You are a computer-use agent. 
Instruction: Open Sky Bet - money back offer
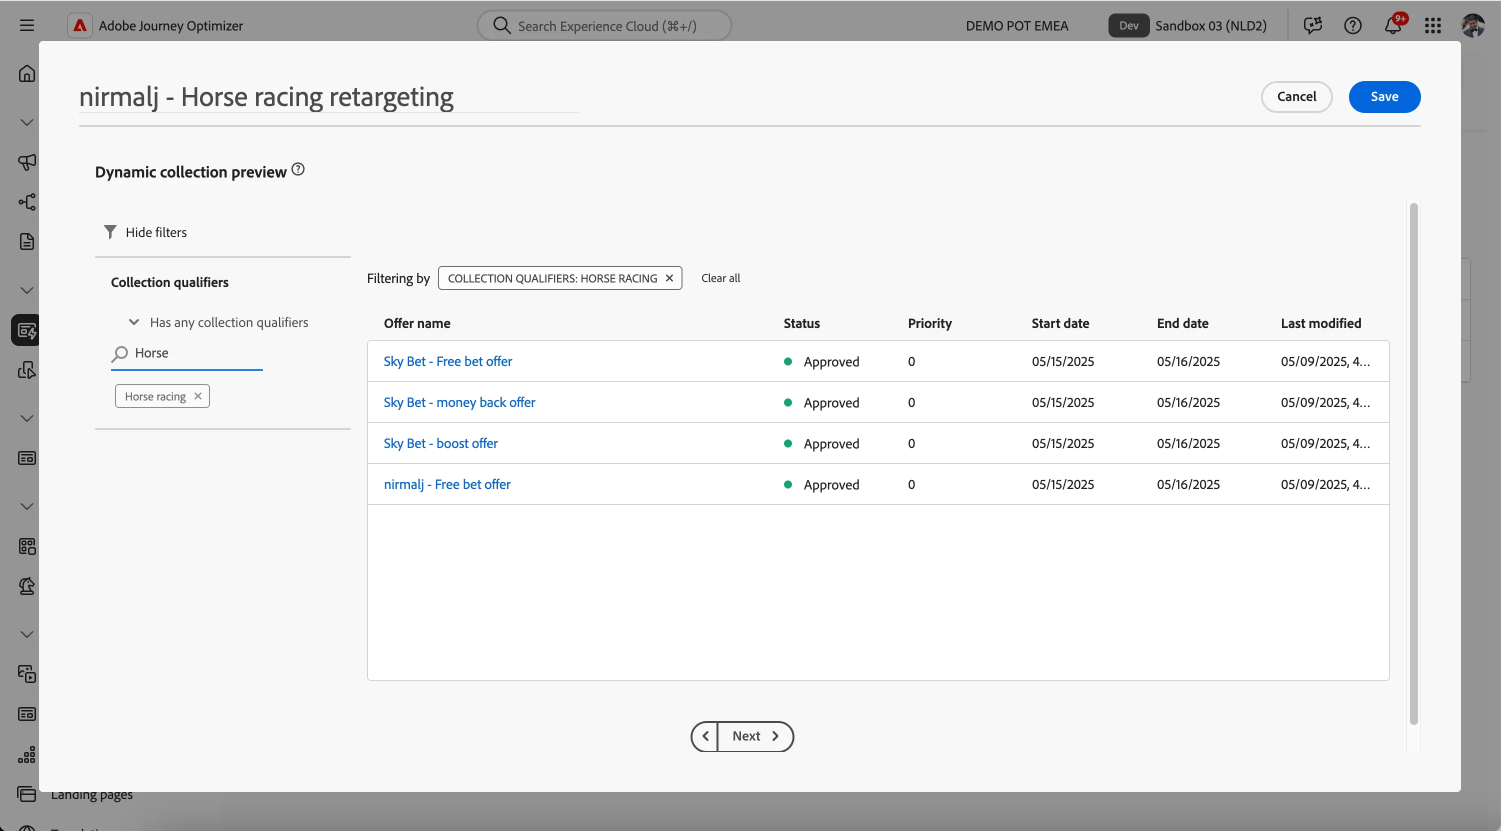tap(459, 402)
